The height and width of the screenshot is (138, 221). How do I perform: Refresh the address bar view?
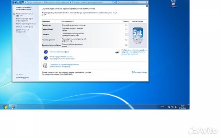click(114, 2)
